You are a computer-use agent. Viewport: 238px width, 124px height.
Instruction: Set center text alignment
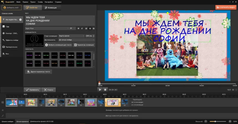point(90,28)
